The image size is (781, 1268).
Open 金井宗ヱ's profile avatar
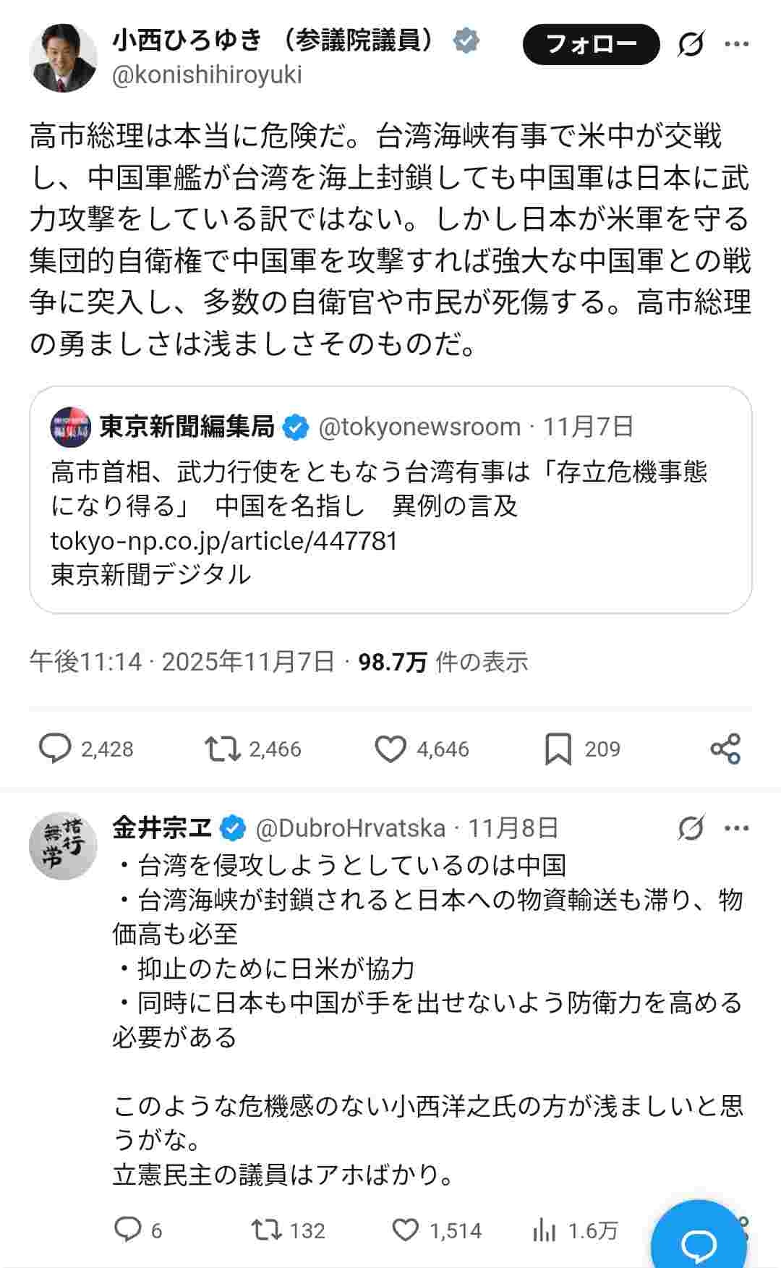click(64, 845)
